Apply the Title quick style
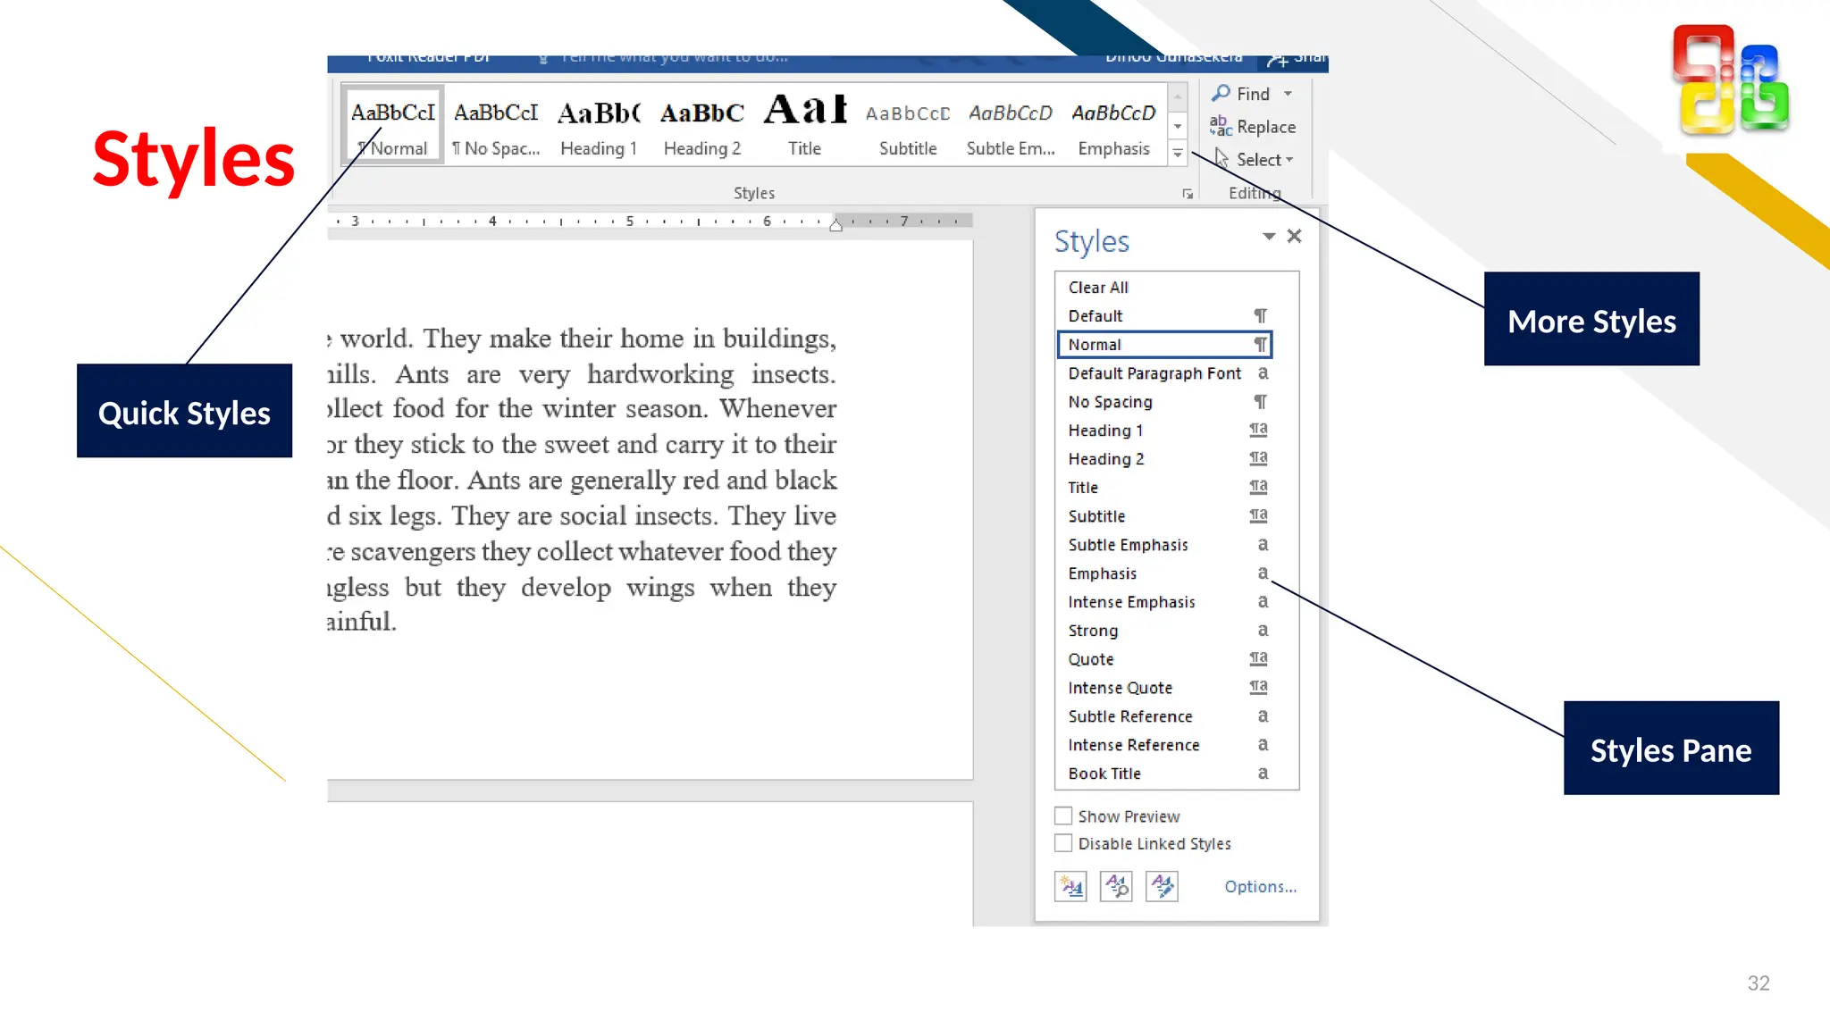 click(x=804, y=127)
